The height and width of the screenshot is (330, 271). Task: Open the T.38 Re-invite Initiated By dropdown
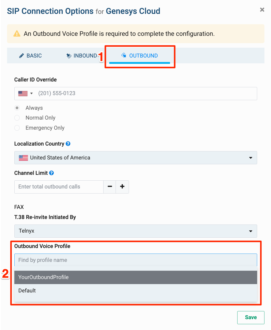click(250, 231)
